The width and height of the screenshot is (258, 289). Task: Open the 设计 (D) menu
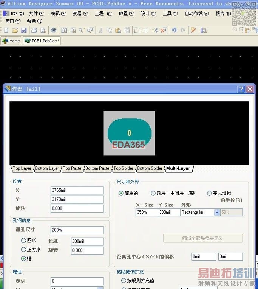(148, 14)
